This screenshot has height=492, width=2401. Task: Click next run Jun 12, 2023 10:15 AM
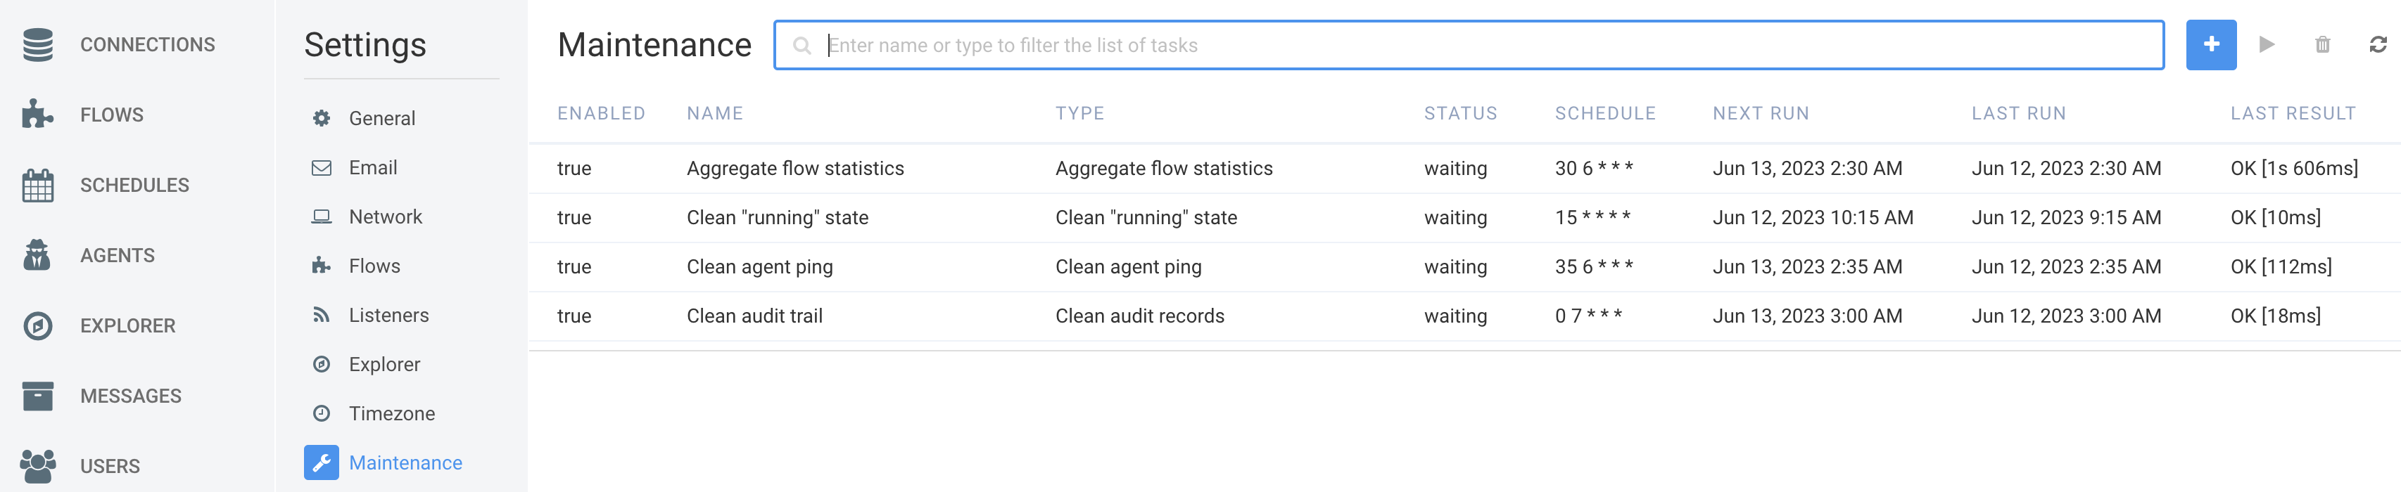point(1813,218)
